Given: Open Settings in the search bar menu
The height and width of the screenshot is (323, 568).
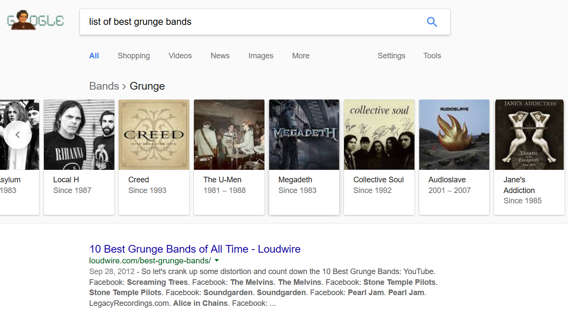Looking at the screenshot, I should (x=391, y=56).
